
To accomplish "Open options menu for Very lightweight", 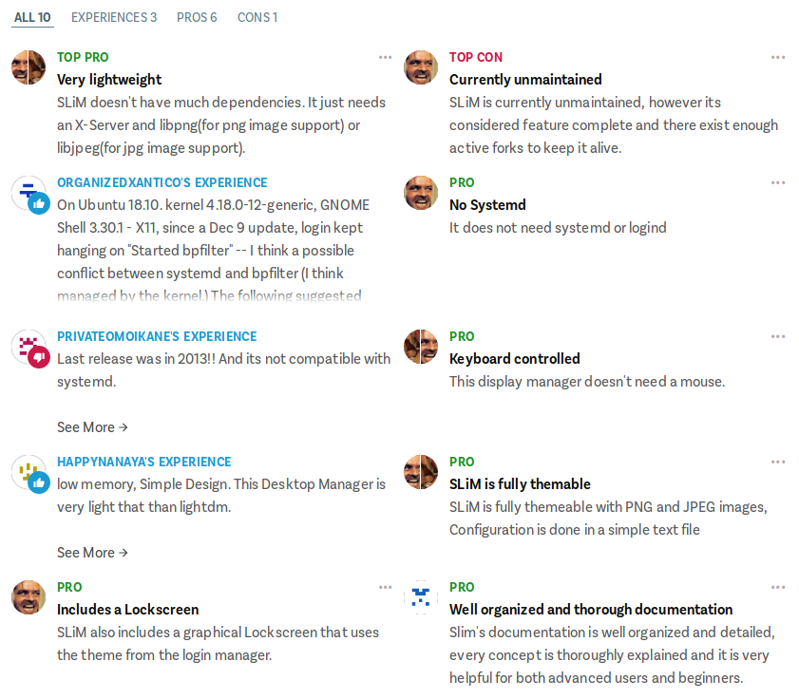I will click(x=385, y=57).
